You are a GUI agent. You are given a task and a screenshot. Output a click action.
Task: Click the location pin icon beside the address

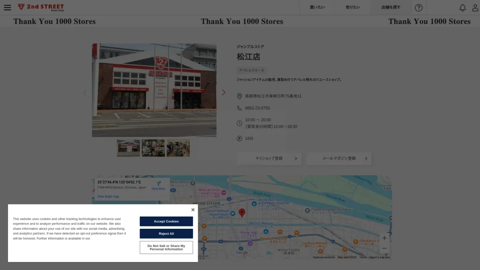pyautogui.click(x=240, y=96)
